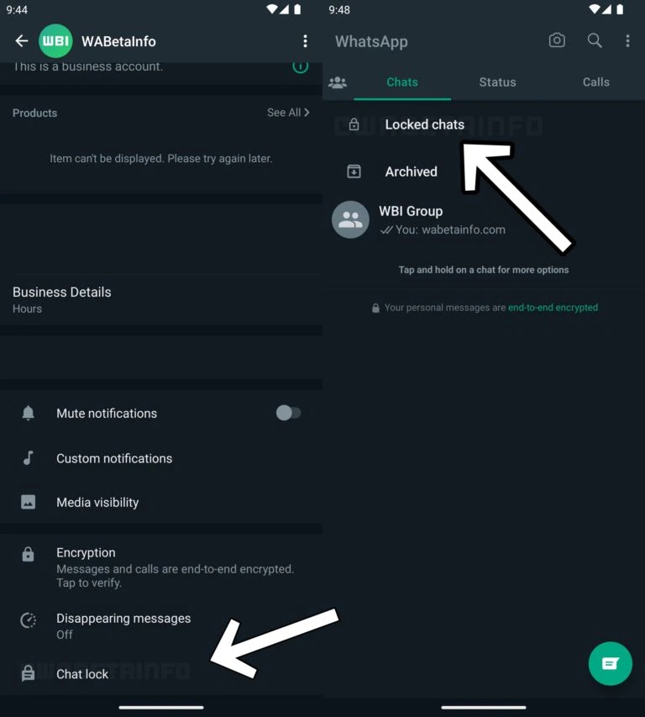Expand See All products
Viewport: 645px width, 717px height.
288,113
